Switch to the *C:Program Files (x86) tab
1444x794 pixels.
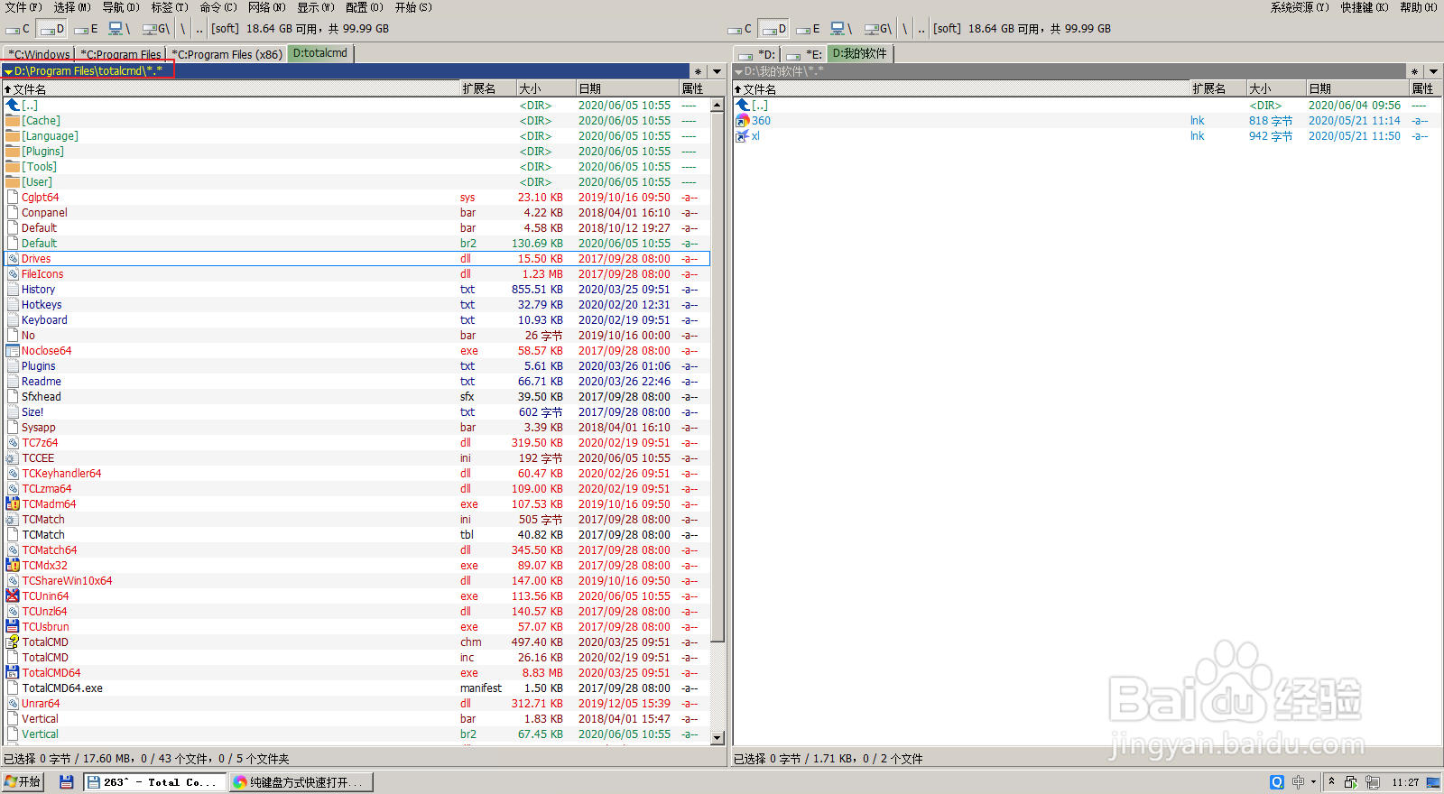227,54
